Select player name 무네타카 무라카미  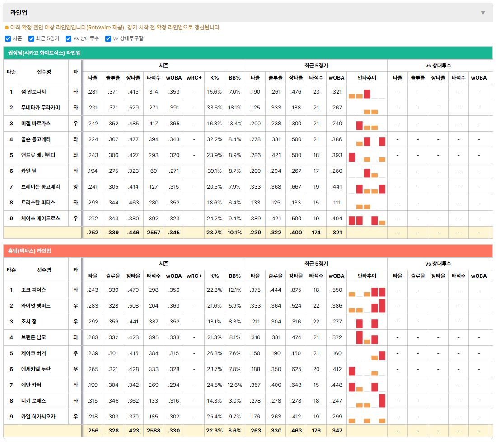(x=41, y=108)
